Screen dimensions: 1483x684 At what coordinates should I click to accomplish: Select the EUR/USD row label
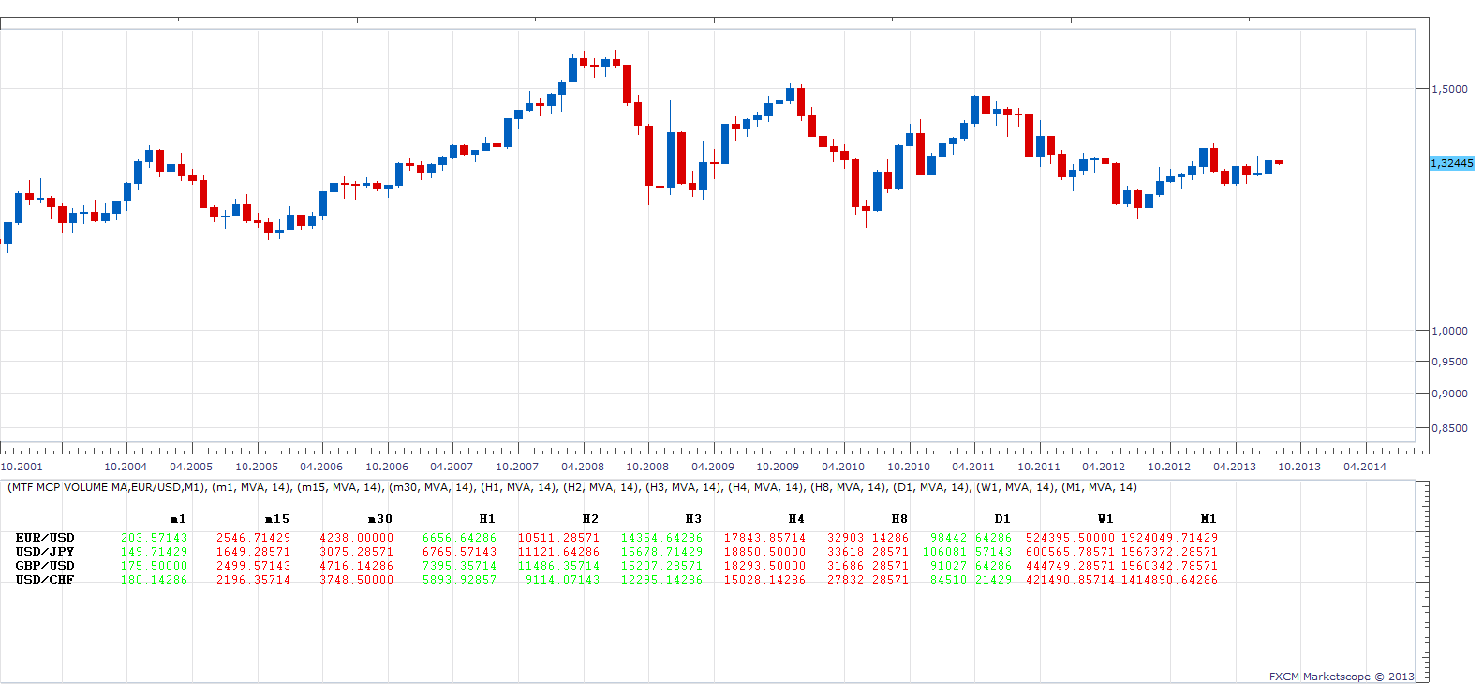pos(45,538)
